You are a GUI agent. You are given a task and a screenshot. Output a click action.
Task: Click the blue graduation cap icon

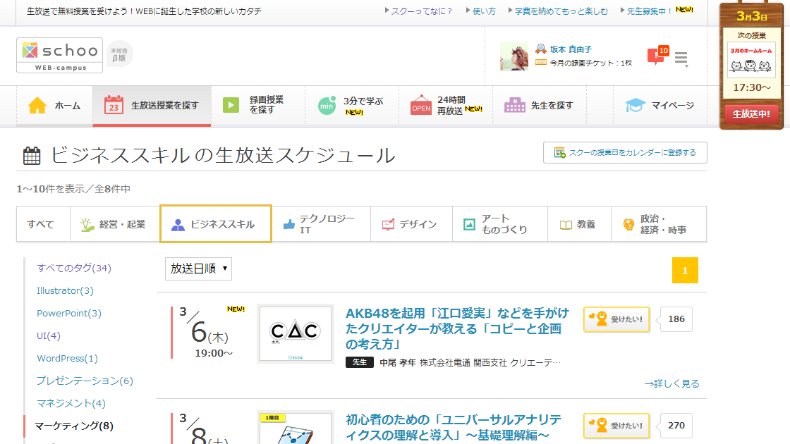click(x=636, y=105)
